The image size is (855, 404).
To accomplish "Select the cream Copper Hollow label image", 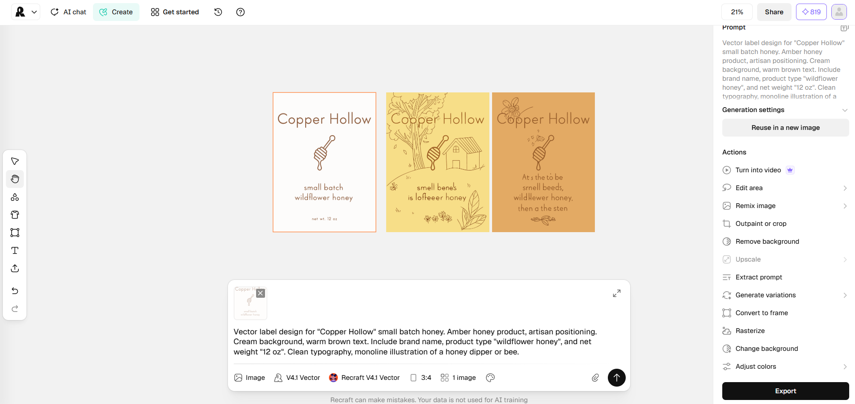I will (x=324, y=162).
